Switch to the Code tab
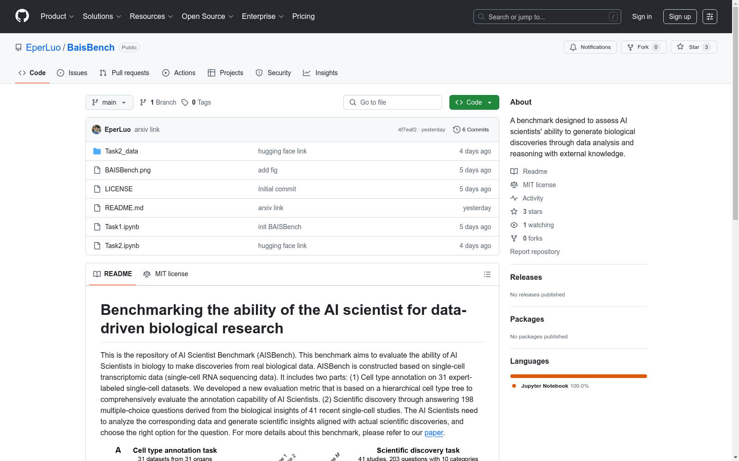Screen dimensions: 739x461 click(32, 73)
